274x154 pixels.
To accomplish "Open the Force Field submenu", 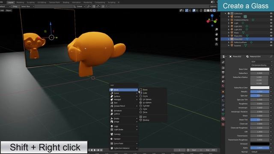I will point(124,143).
